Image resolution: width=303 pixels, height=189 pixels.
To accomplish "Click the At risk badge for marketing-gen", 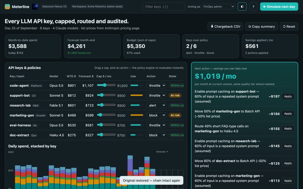I will click(x=175, y=115).
